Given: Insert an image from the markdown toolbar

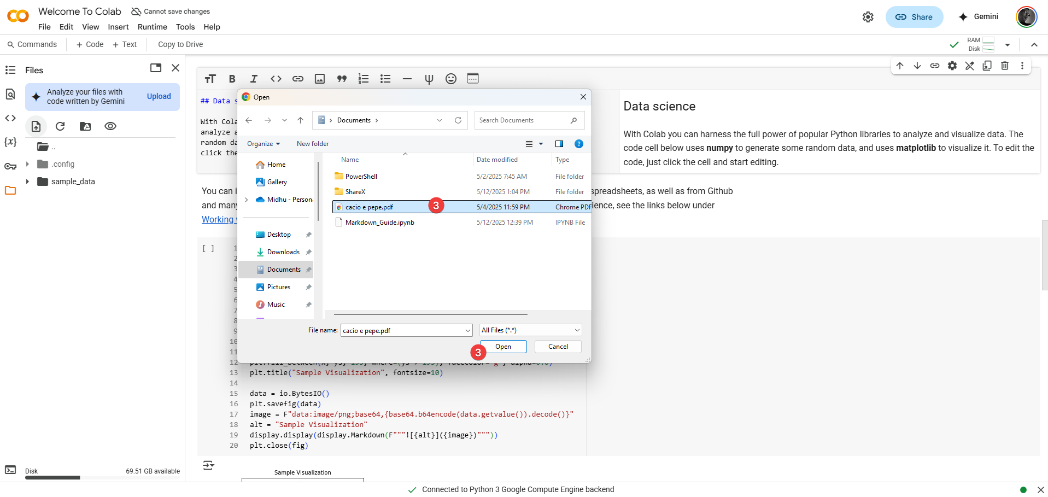Looking at the screenshot, I should click(x=320, y=79).
